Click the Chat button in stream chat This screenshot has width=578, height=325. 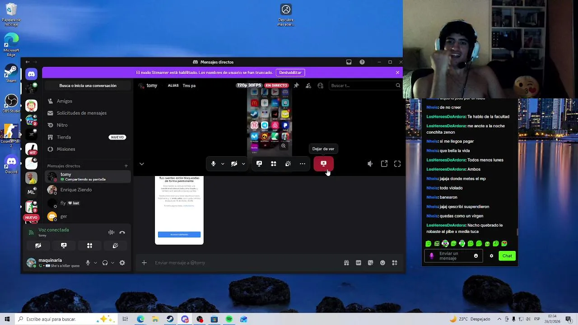tap(507, 256)
